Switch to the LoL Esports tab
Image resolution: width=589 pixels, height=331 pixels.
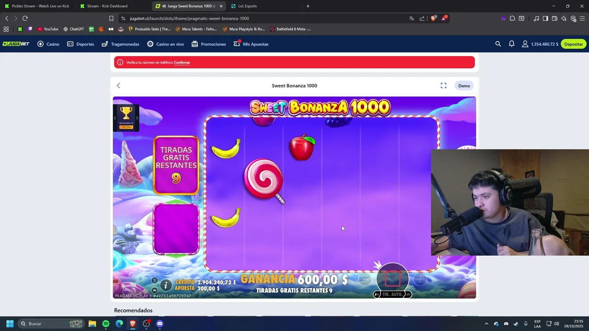tap(262, 6)
